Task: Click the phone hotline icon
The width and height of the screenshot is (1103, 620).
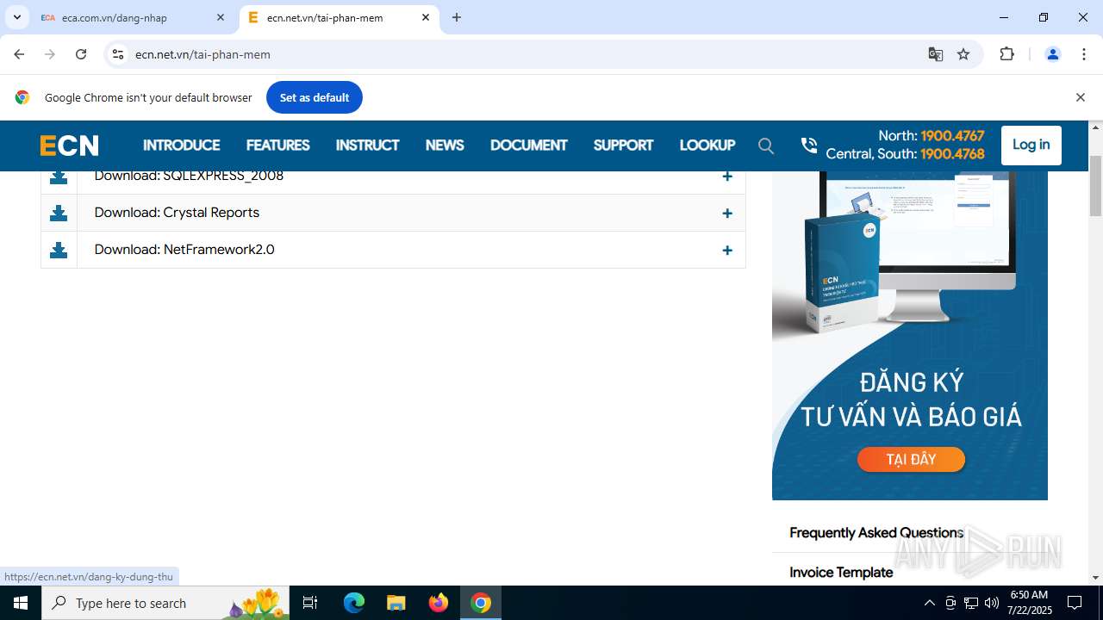Action: [808, 145]
